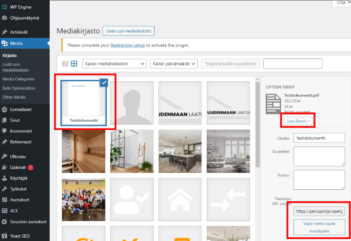Viewport: 351px width, 241px height.
Task: Open the Kaikki mediatiedostot dropdown
Action: click(x=115, y=64)
